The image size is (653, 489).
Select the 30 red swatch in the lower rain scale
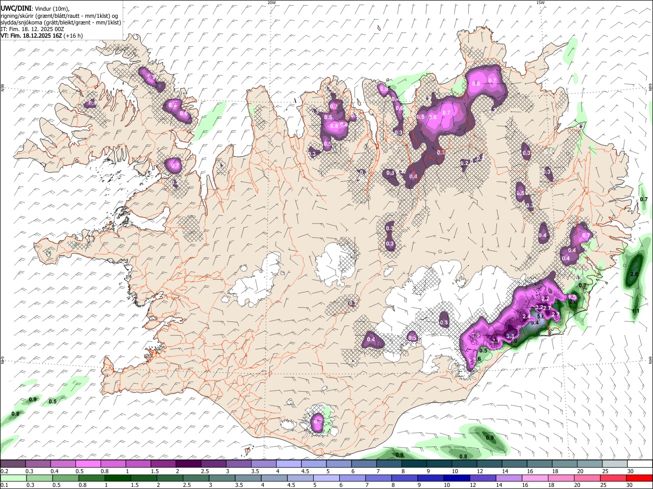tap(640, 478)
